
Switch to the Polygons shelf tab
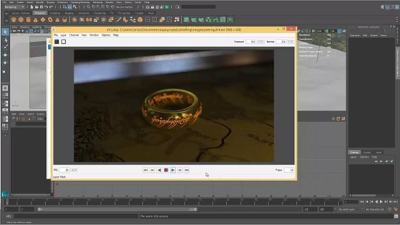coord(39,13)
